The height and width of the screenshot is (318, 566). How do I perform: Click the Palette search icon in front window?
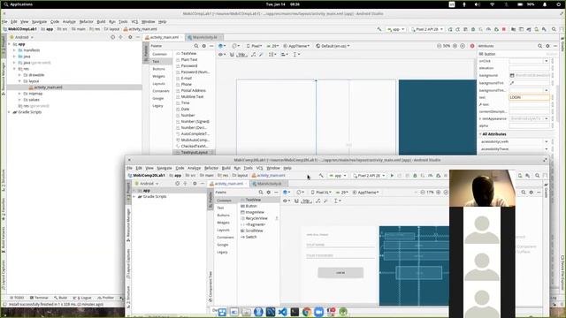(x=261, y=193)
